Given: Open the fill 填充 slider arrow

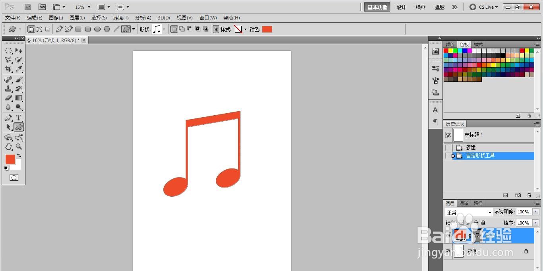Looking at the screenshot, I should [536, 223].
